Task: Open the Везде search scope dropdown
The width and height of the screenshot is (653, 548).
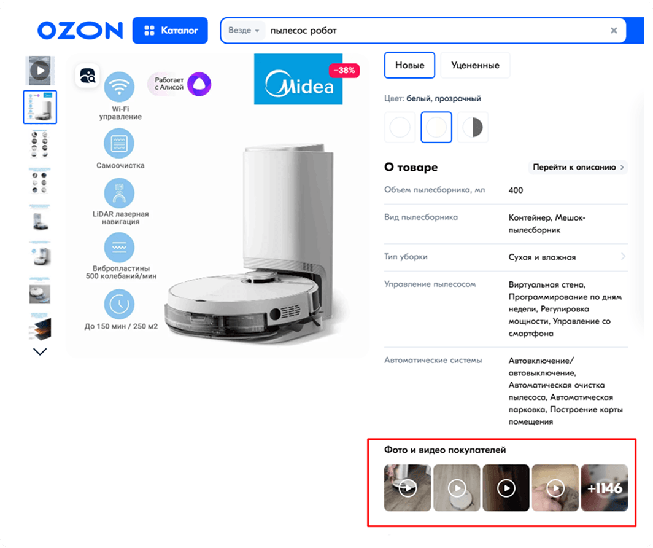Action: tap(244, 31)
